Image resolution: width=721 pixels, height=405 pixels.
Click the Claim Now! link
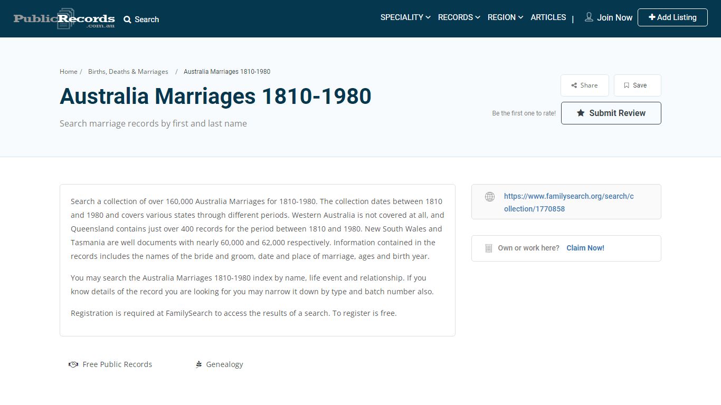585,248
